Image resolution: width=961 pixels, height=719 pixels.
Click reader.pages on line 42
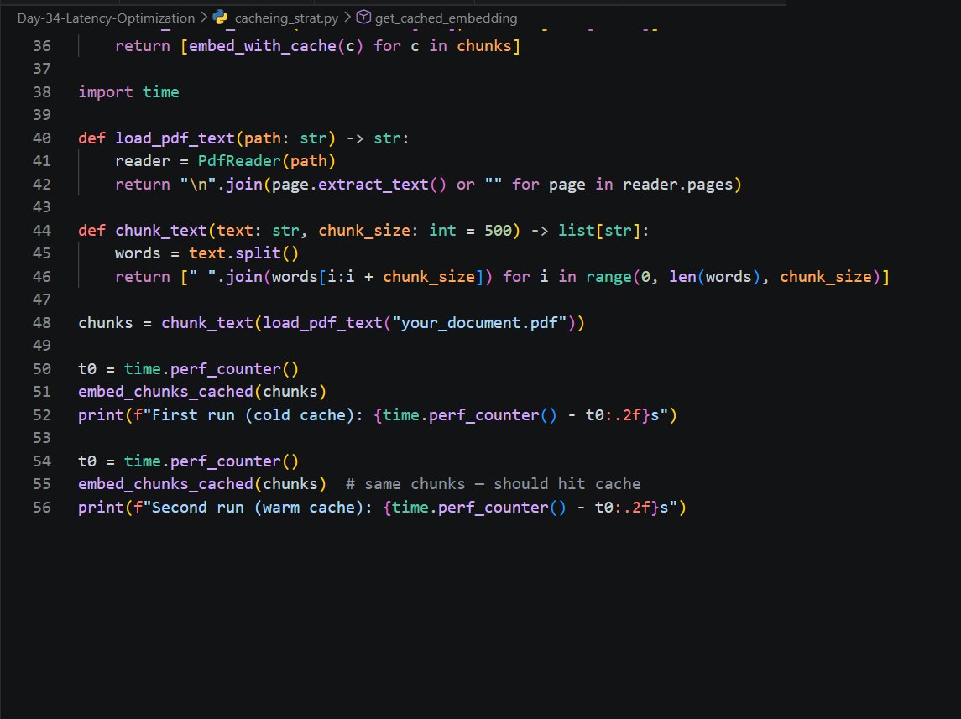[x=678, y=185]
